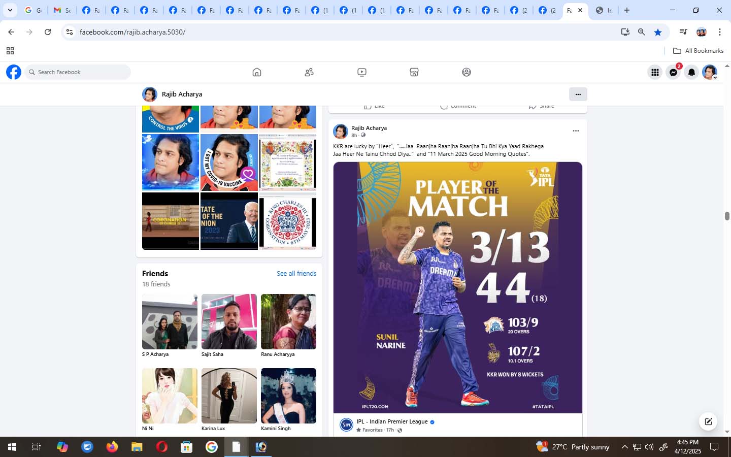Open account profile menu avatar
Image resolution: width=731 pixels, height=457 pixels.
710,72
